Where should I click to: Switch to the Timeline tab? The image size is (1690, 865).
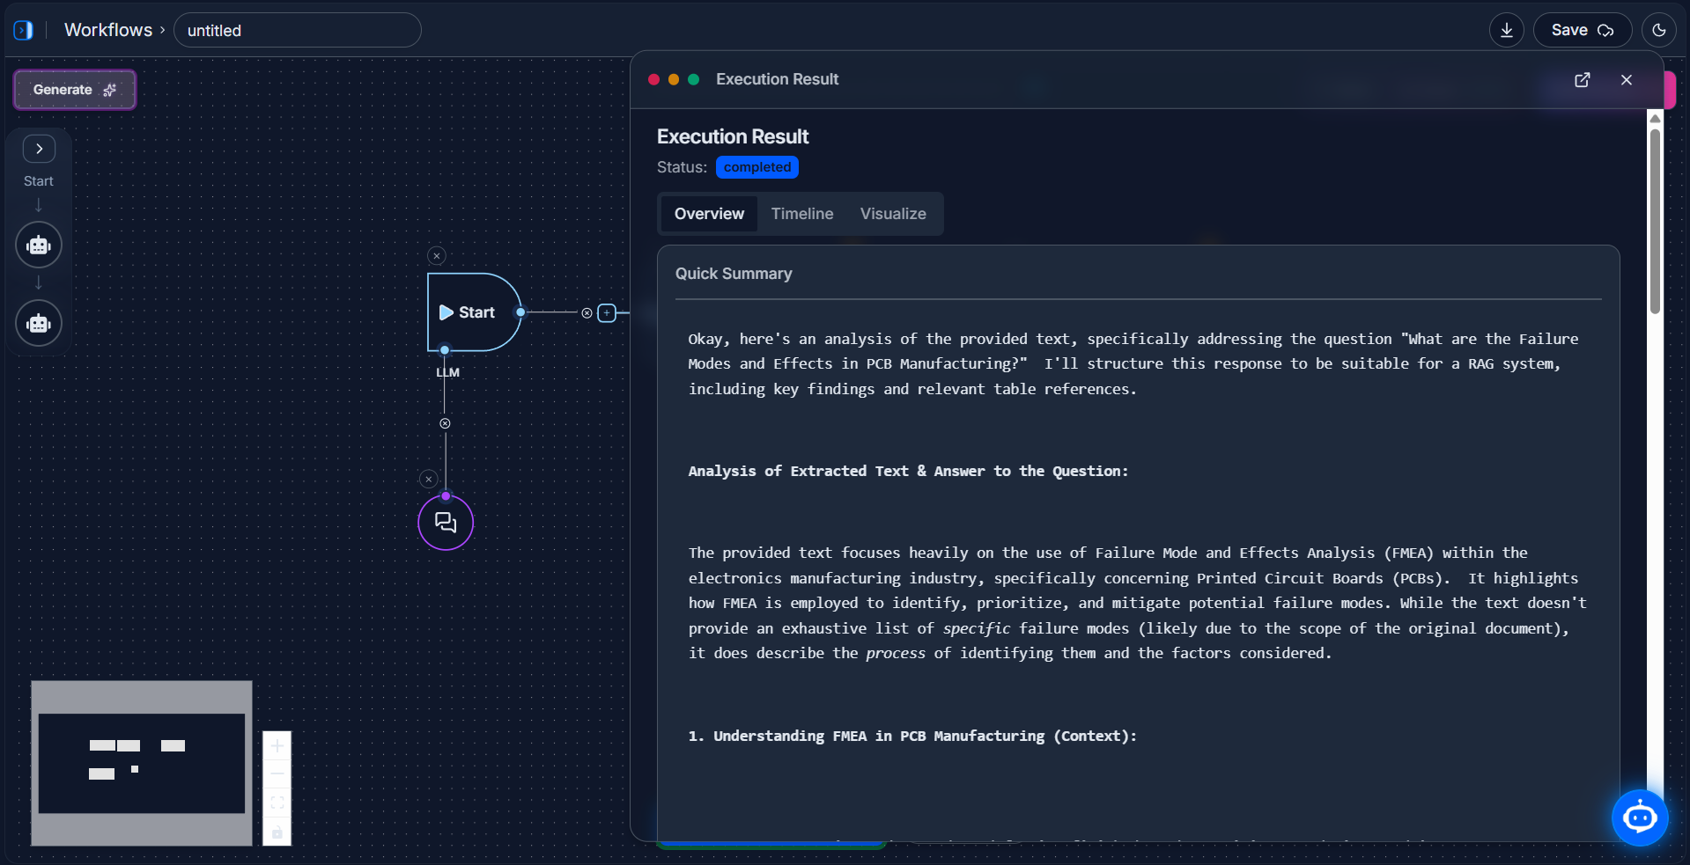tap(801, 214)
